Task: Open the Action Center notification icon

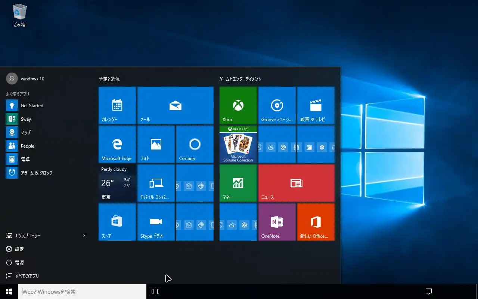Action: coord(429,292)
